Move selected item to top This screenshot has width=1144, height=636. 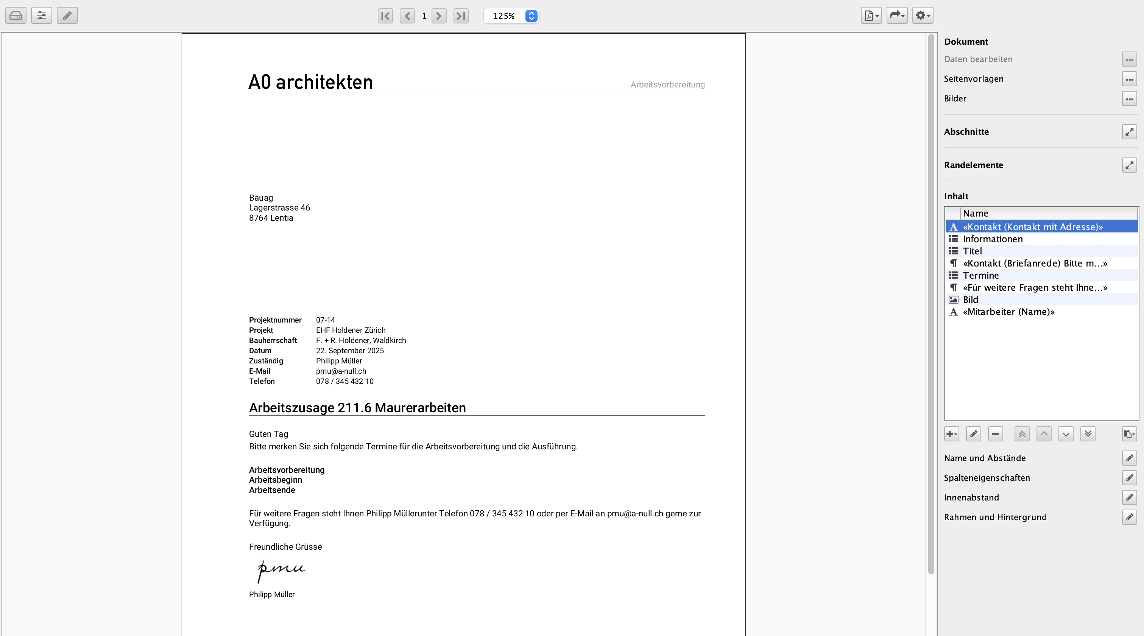click(1021, 434)
